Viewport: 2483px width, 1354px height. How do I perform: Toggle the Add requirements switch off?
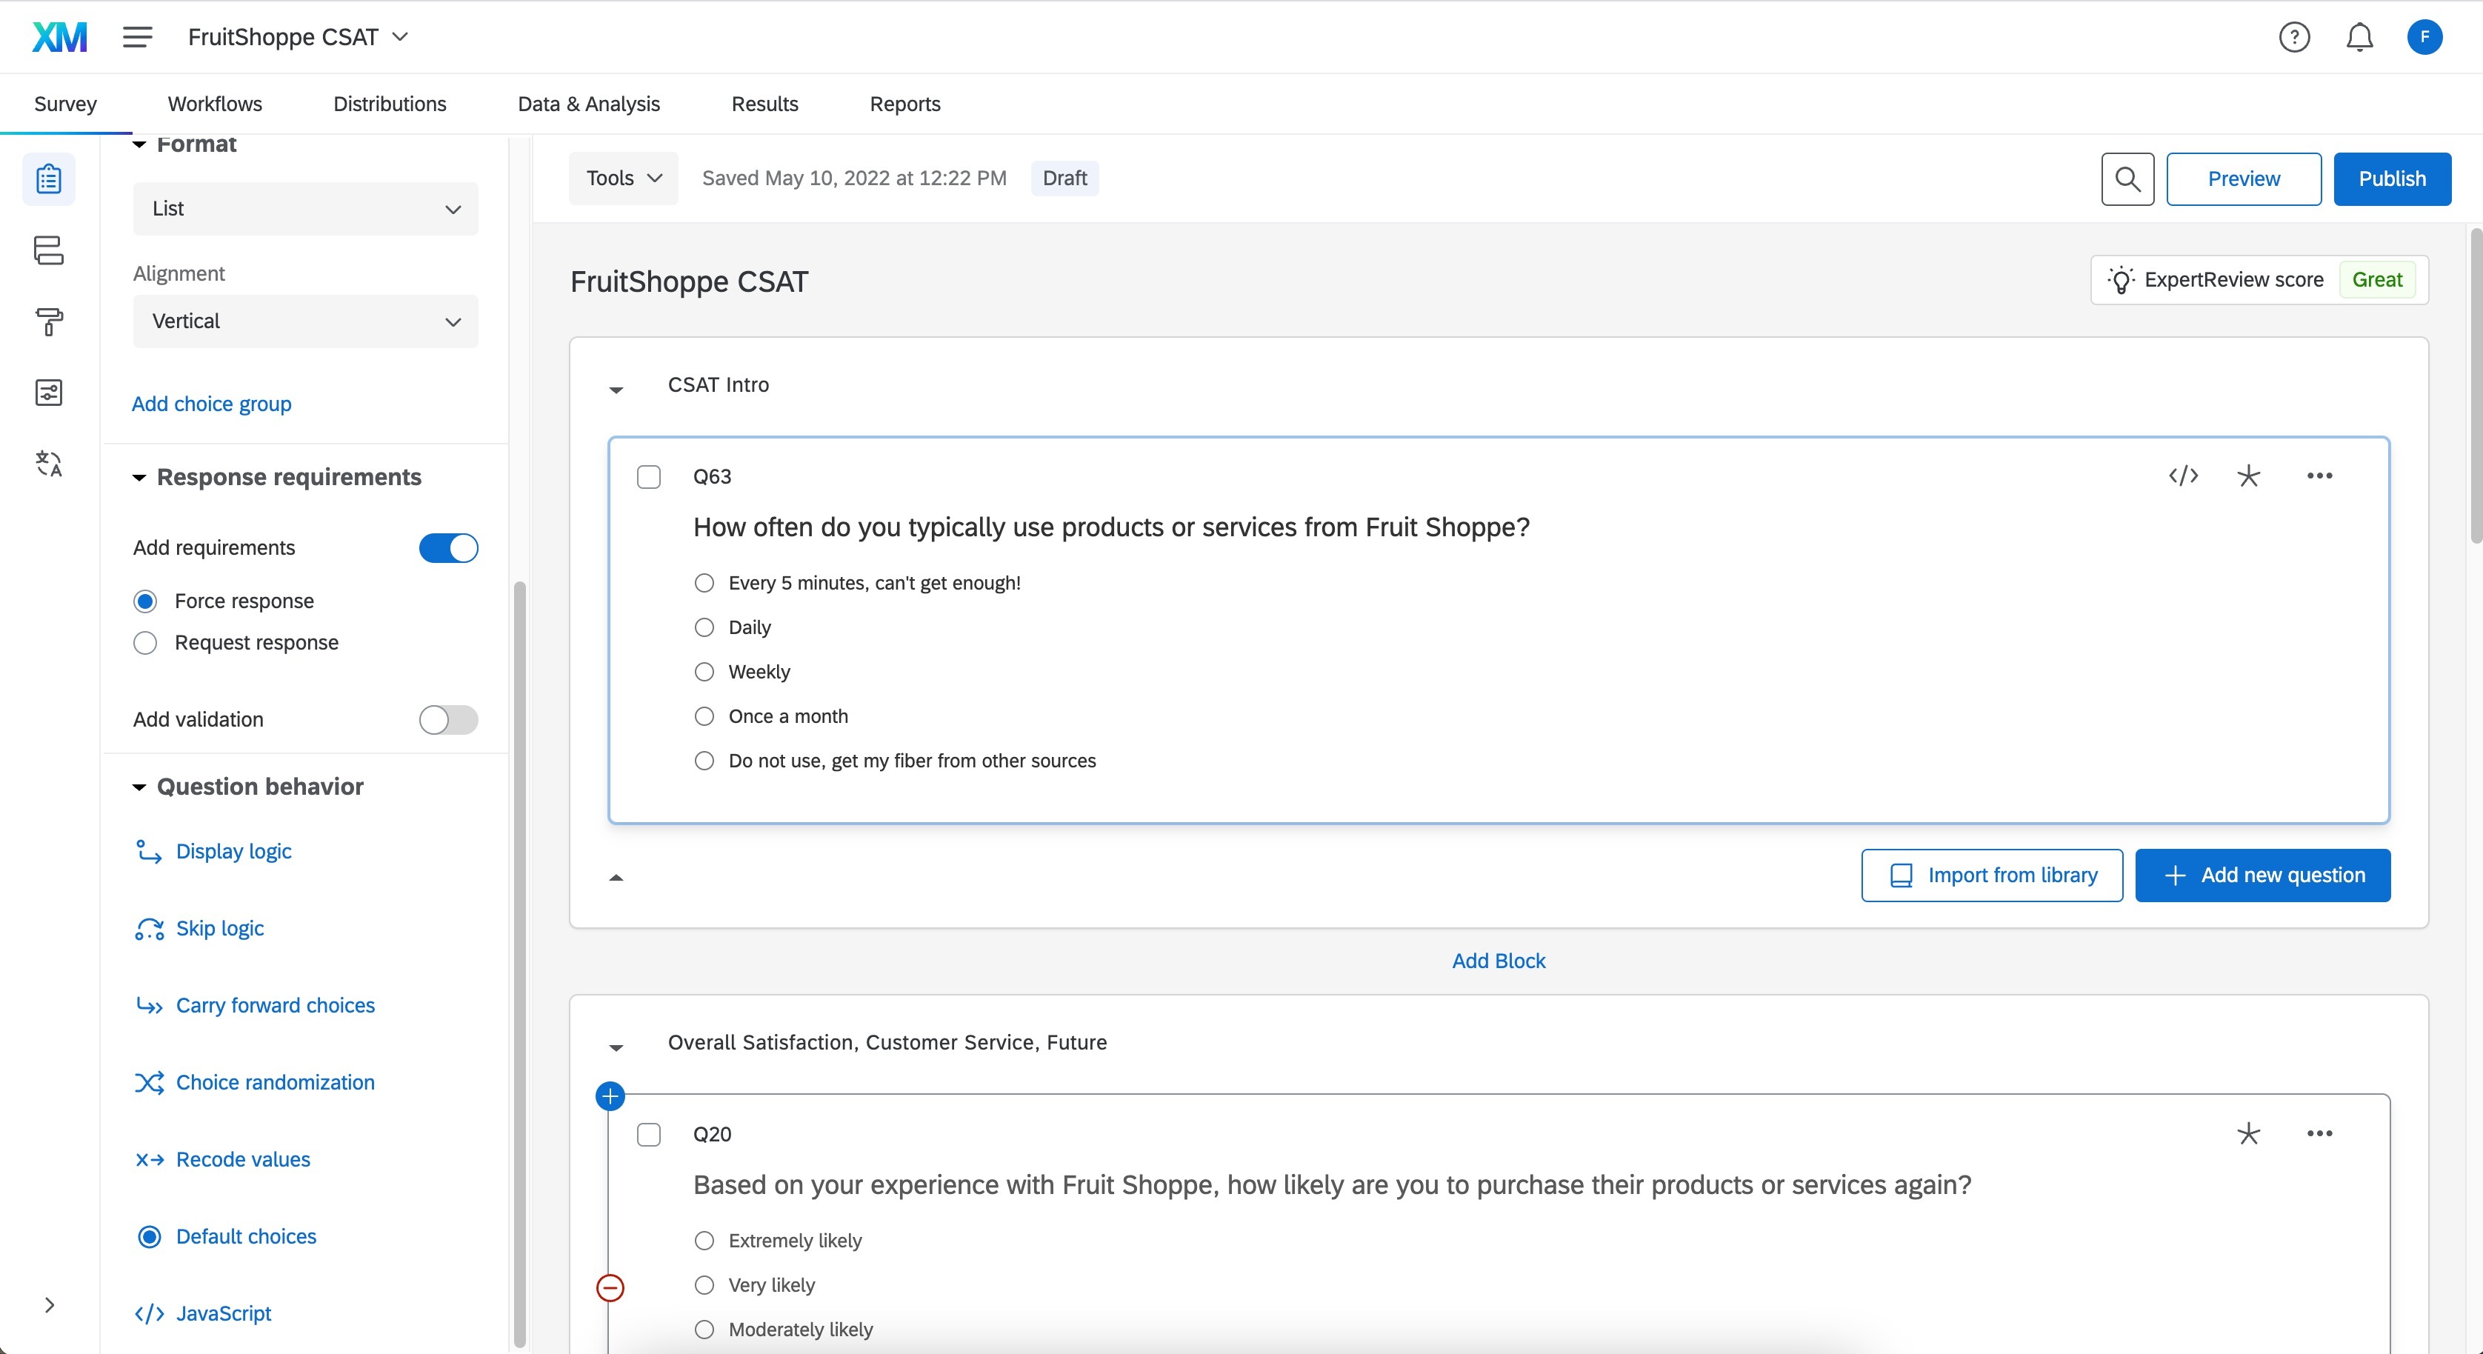tap(448, 547)
